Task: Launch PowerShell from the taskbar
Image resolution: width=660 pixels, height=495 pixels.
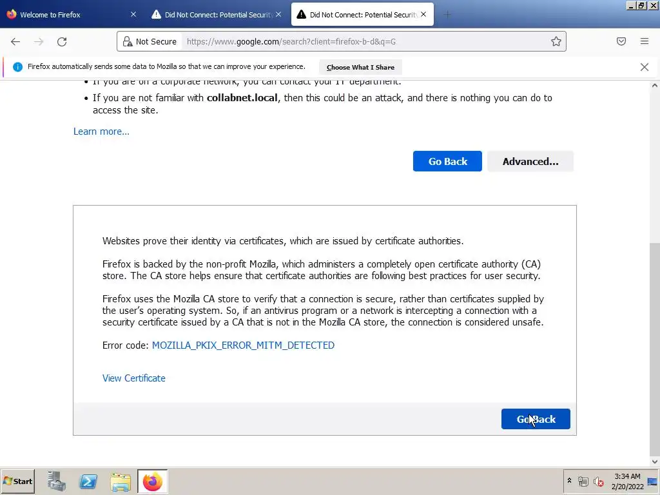Action: [x=88, y=481]
